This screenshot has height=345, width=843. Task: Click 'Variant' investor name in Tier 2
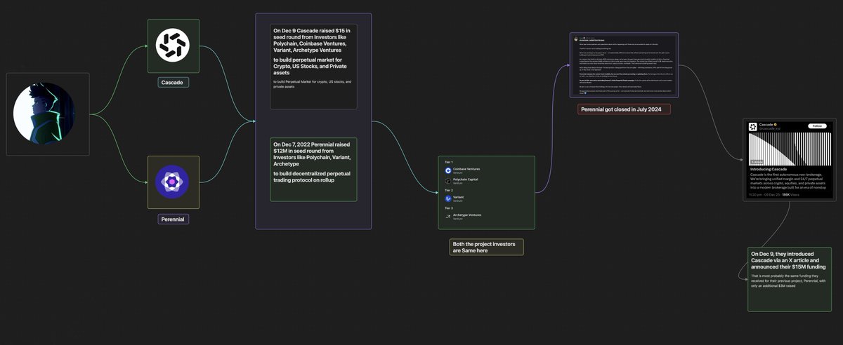(x=458, y=197)
